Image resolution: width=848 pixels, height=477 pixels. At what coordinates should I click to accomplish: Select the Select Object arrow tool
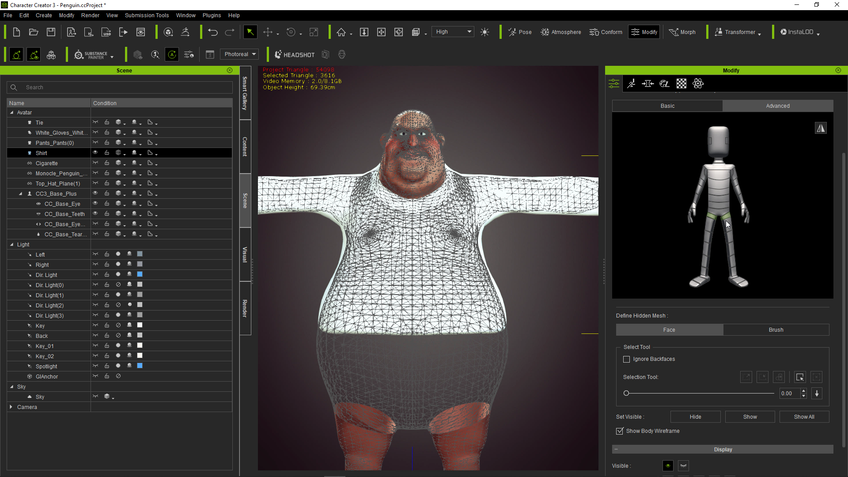click(250, 32)
